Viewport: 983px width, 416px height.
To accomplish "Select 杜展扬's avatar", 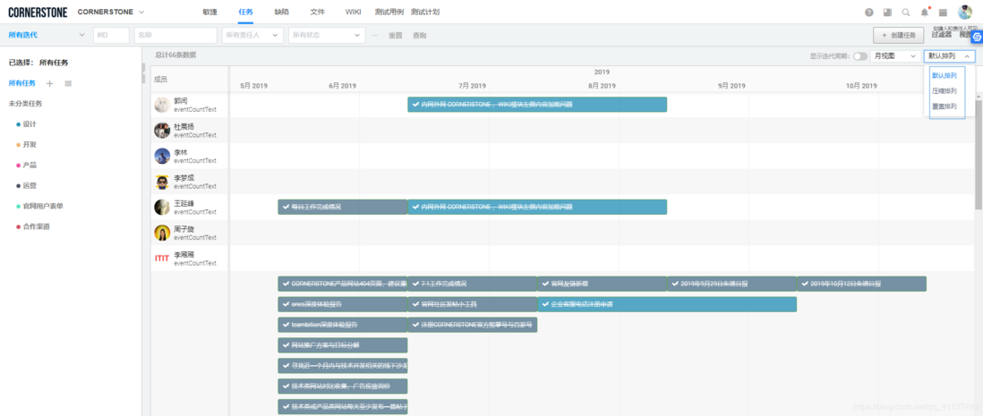I will [162, 131].
